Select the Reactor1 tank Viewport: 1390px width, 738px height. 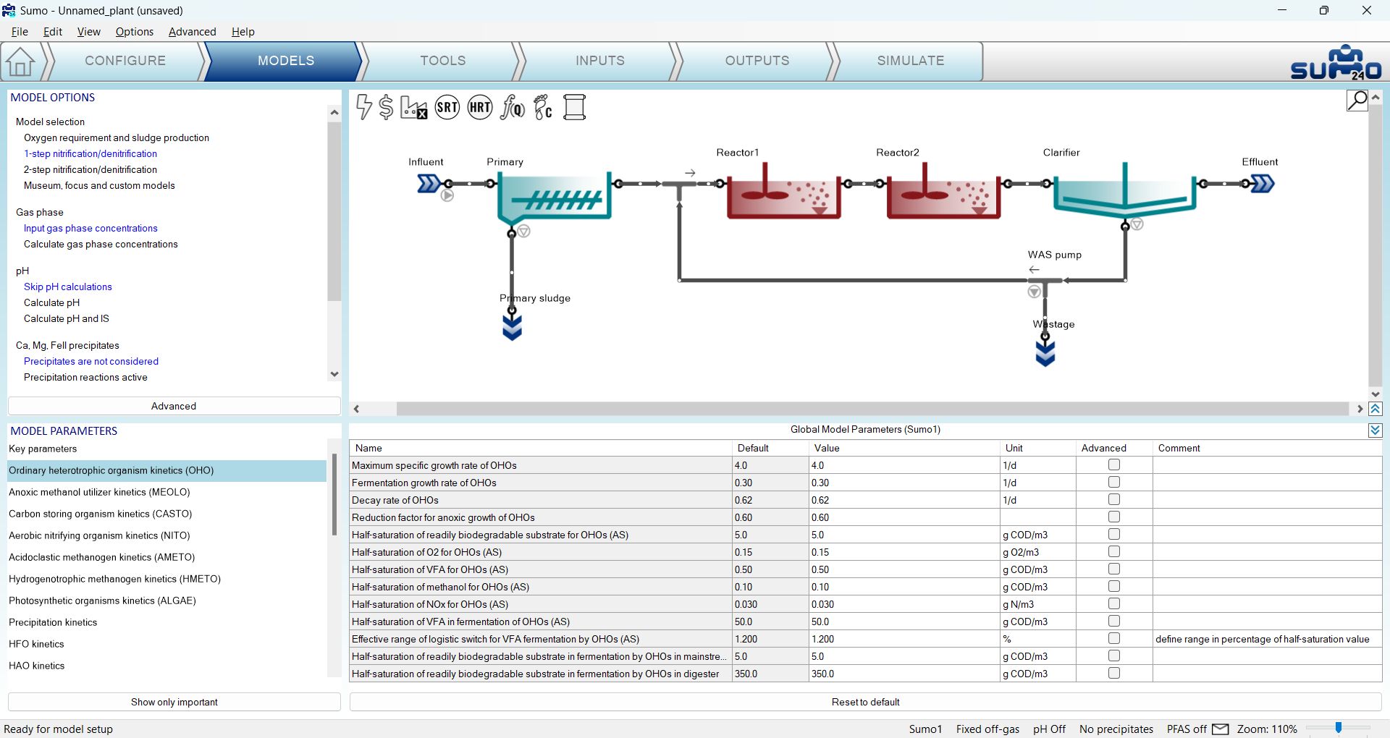[x=783, y=191]
